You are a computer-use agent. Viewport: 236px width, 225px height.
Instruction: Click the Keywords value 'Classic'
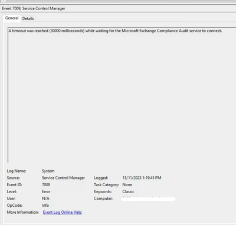[128, 191]
